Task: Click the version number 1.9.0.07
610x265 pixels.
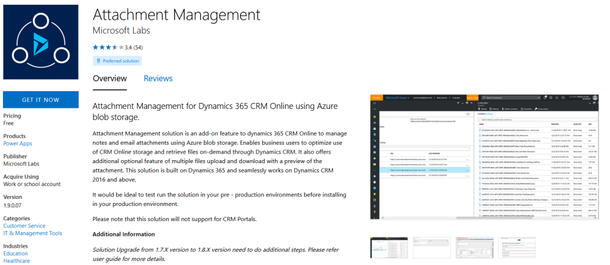Action: pyautogui.click(x=13, y=204)
